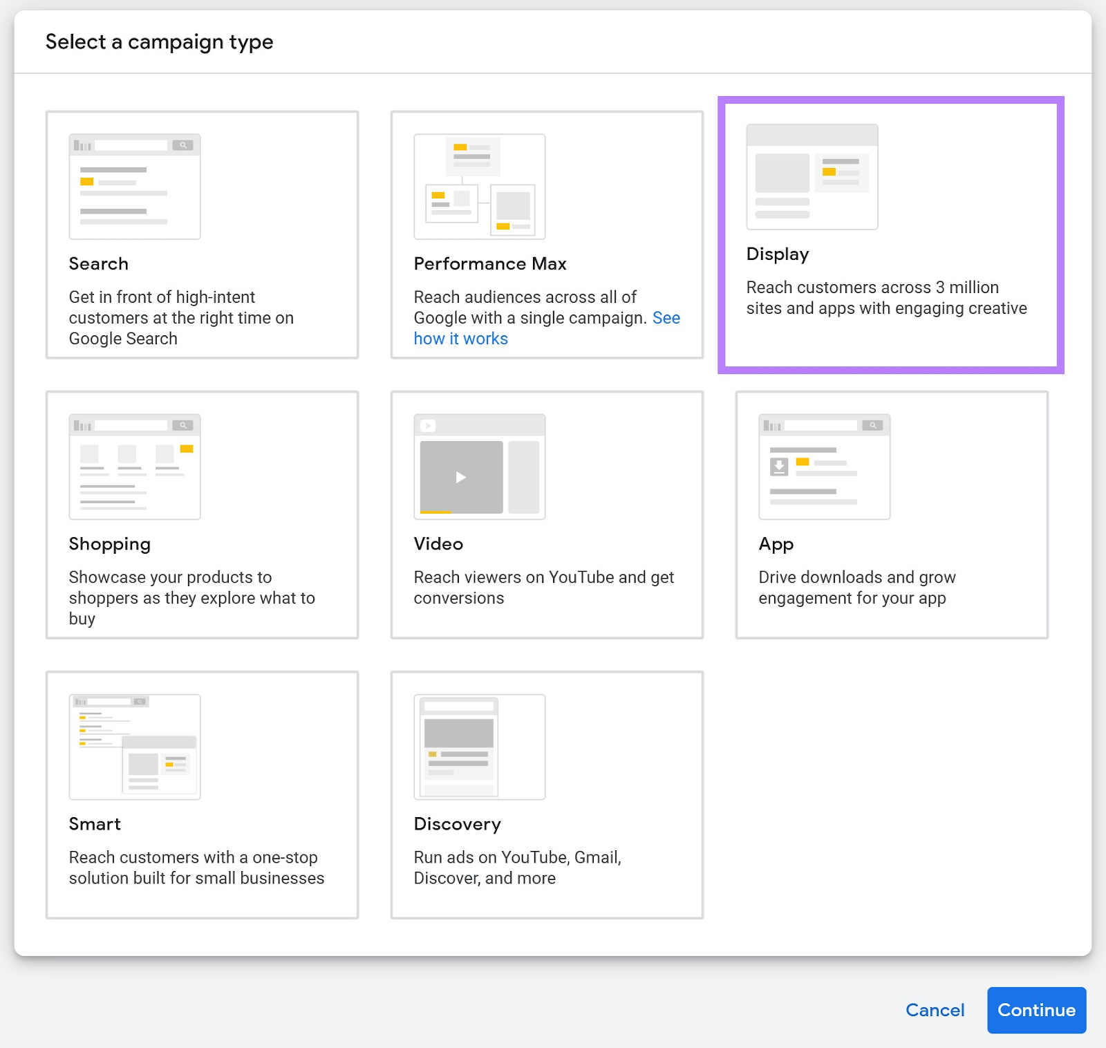
Task: Click the Shopping campaign illustration icon
Action: (x=135, y=467)
